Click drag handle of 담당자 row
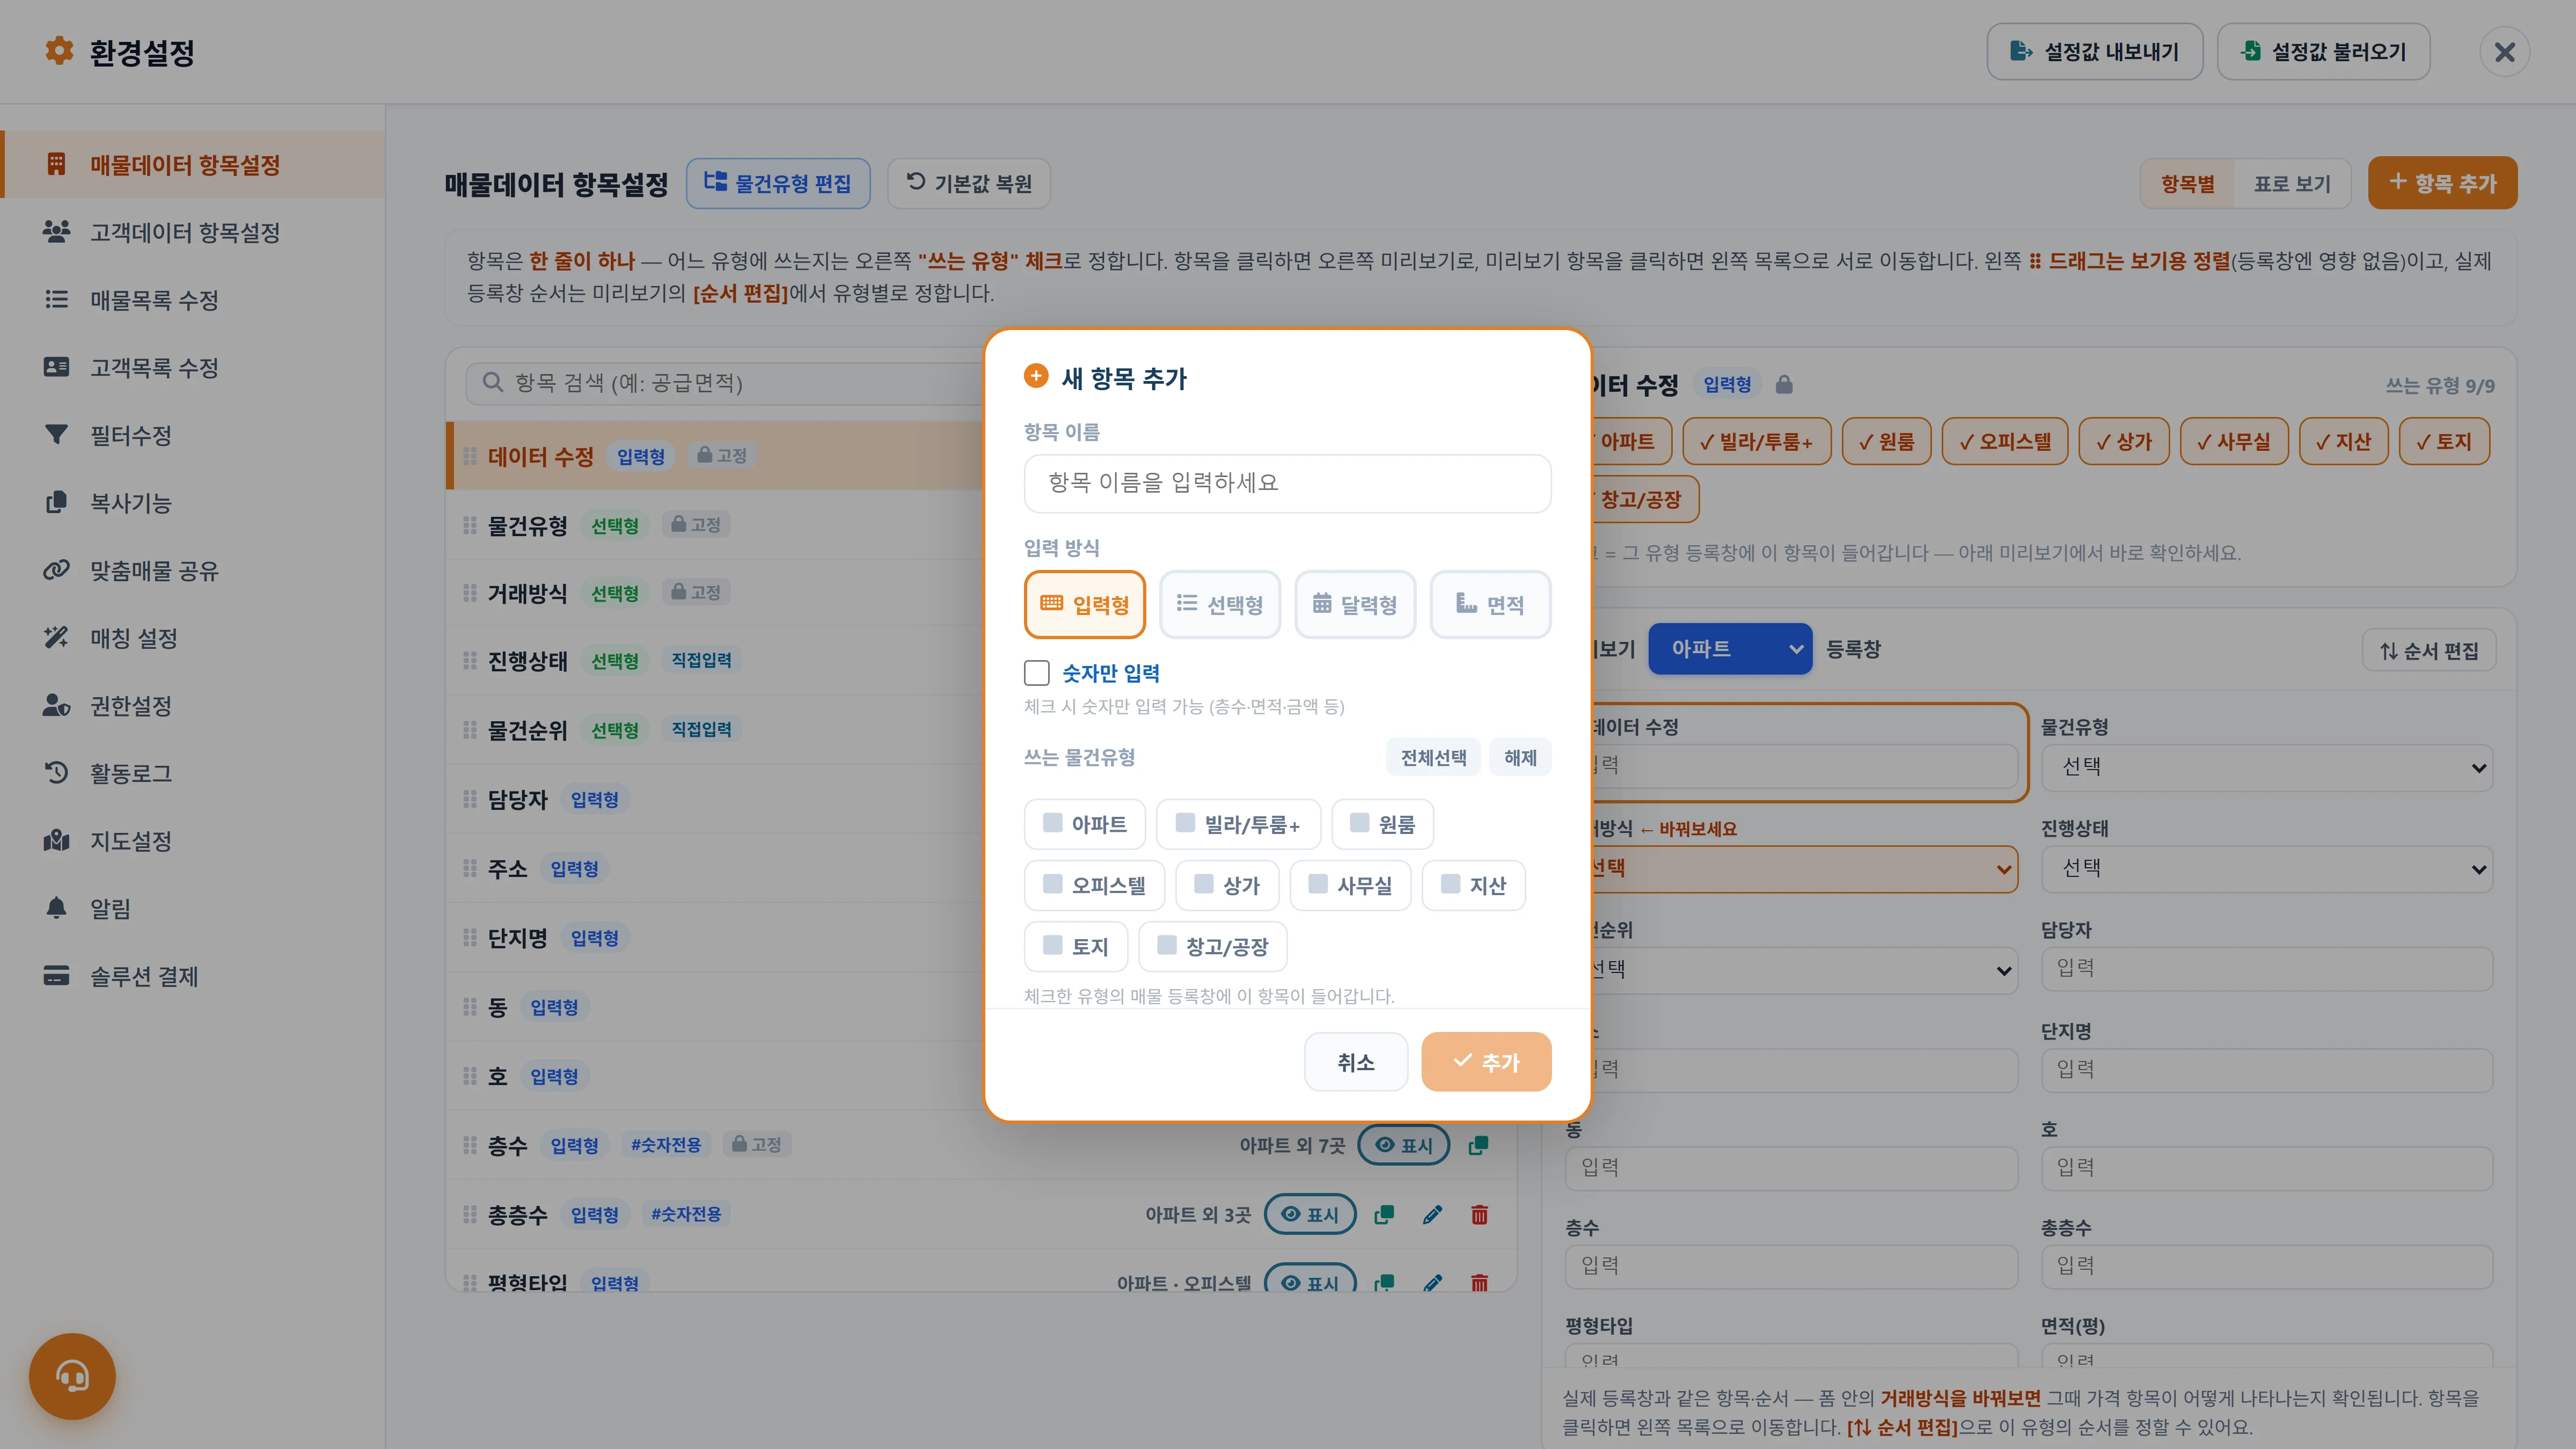2576x1449 pixels. click(469, 799)
